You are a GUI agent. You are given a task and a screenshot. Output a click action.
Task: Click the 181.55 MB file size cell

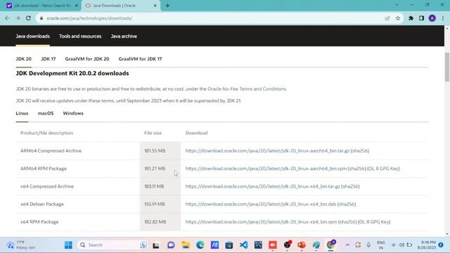pos(160,150)
